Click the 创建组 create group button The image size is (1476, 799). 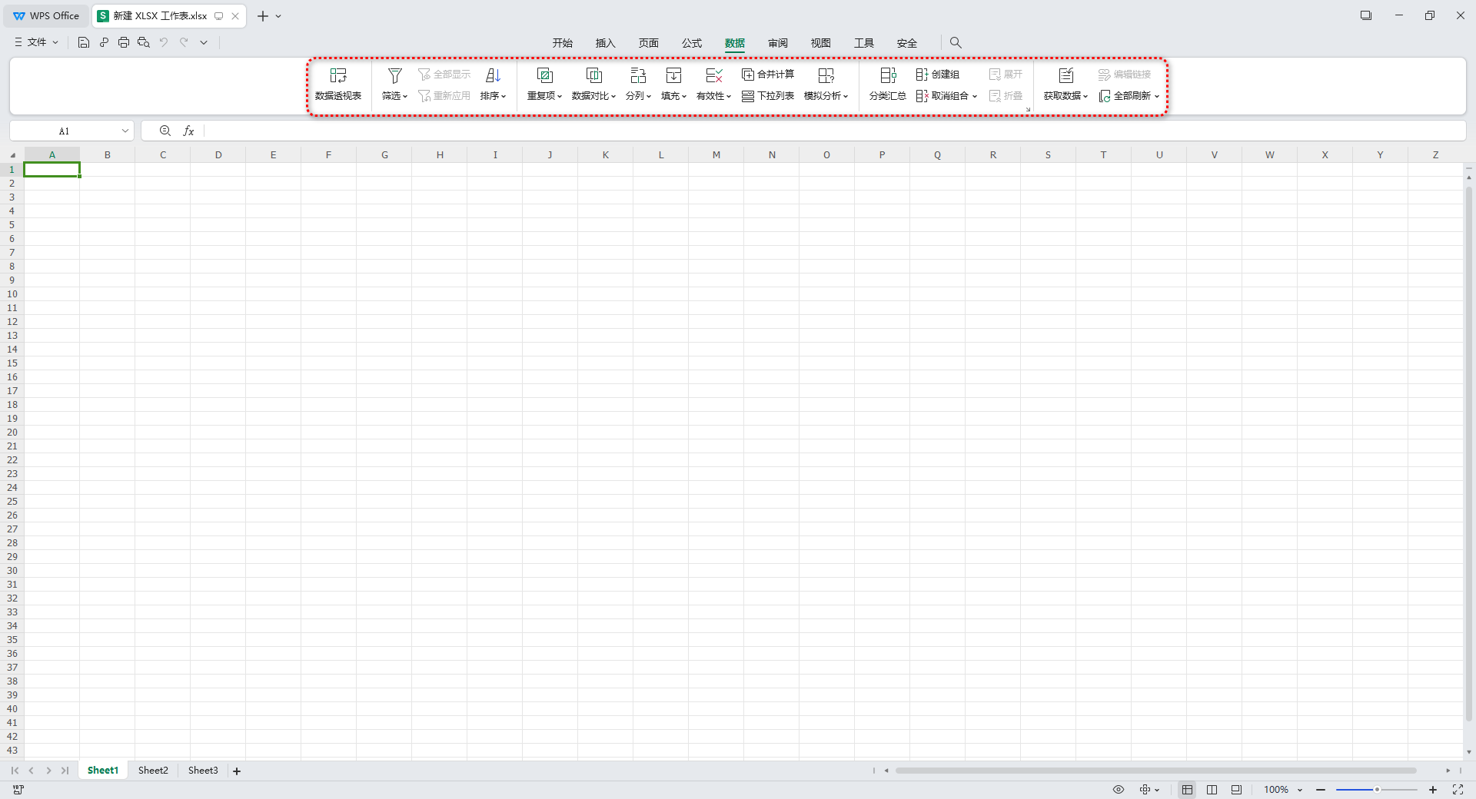938,75
